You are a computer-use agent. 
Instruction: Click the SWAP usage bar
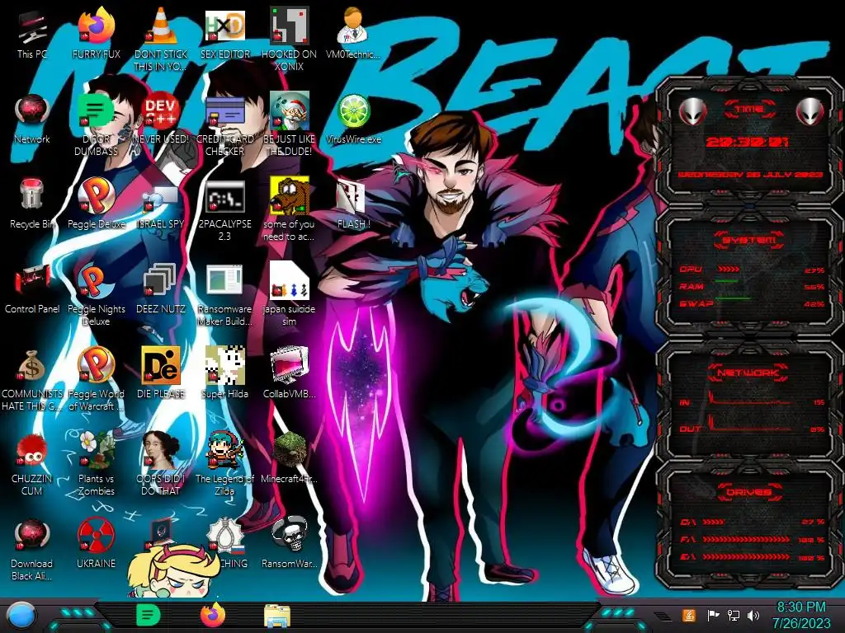(x=752, y=303)
